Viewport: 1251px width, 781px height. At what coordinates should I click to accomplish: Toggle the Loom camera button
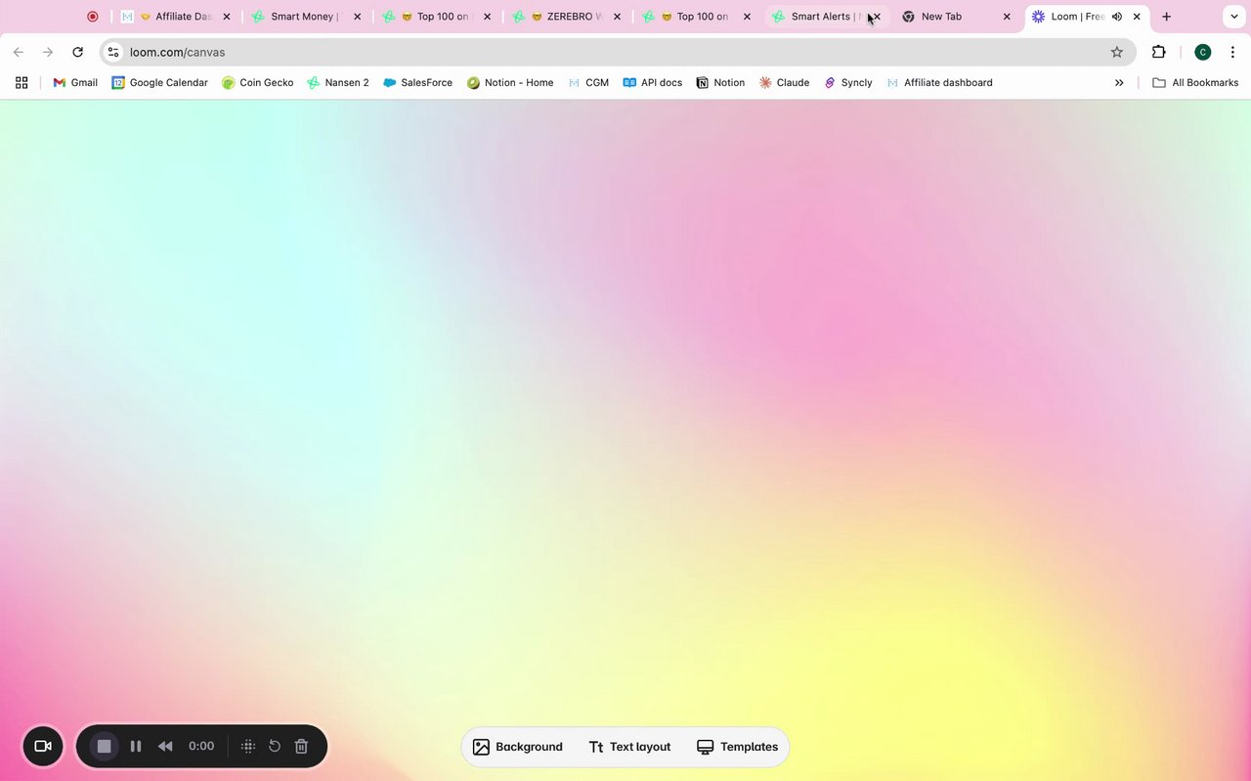click(x=43, y=747)
